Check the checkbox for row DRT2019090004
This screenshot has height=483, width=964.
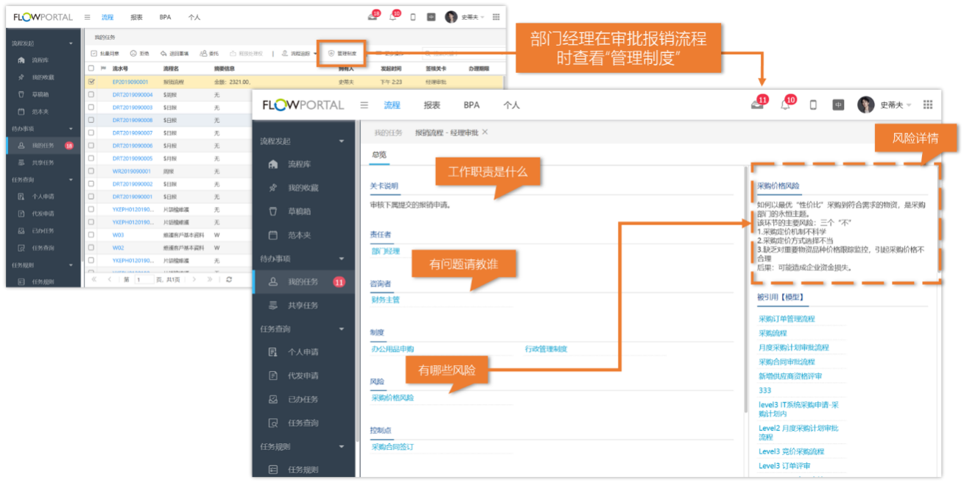point(91,94)
